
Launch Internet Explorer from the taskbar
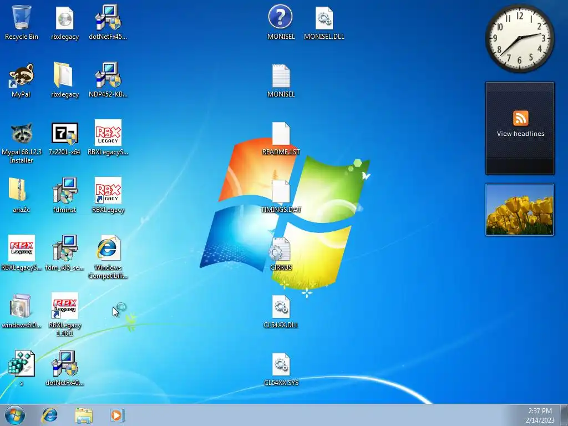49,415
